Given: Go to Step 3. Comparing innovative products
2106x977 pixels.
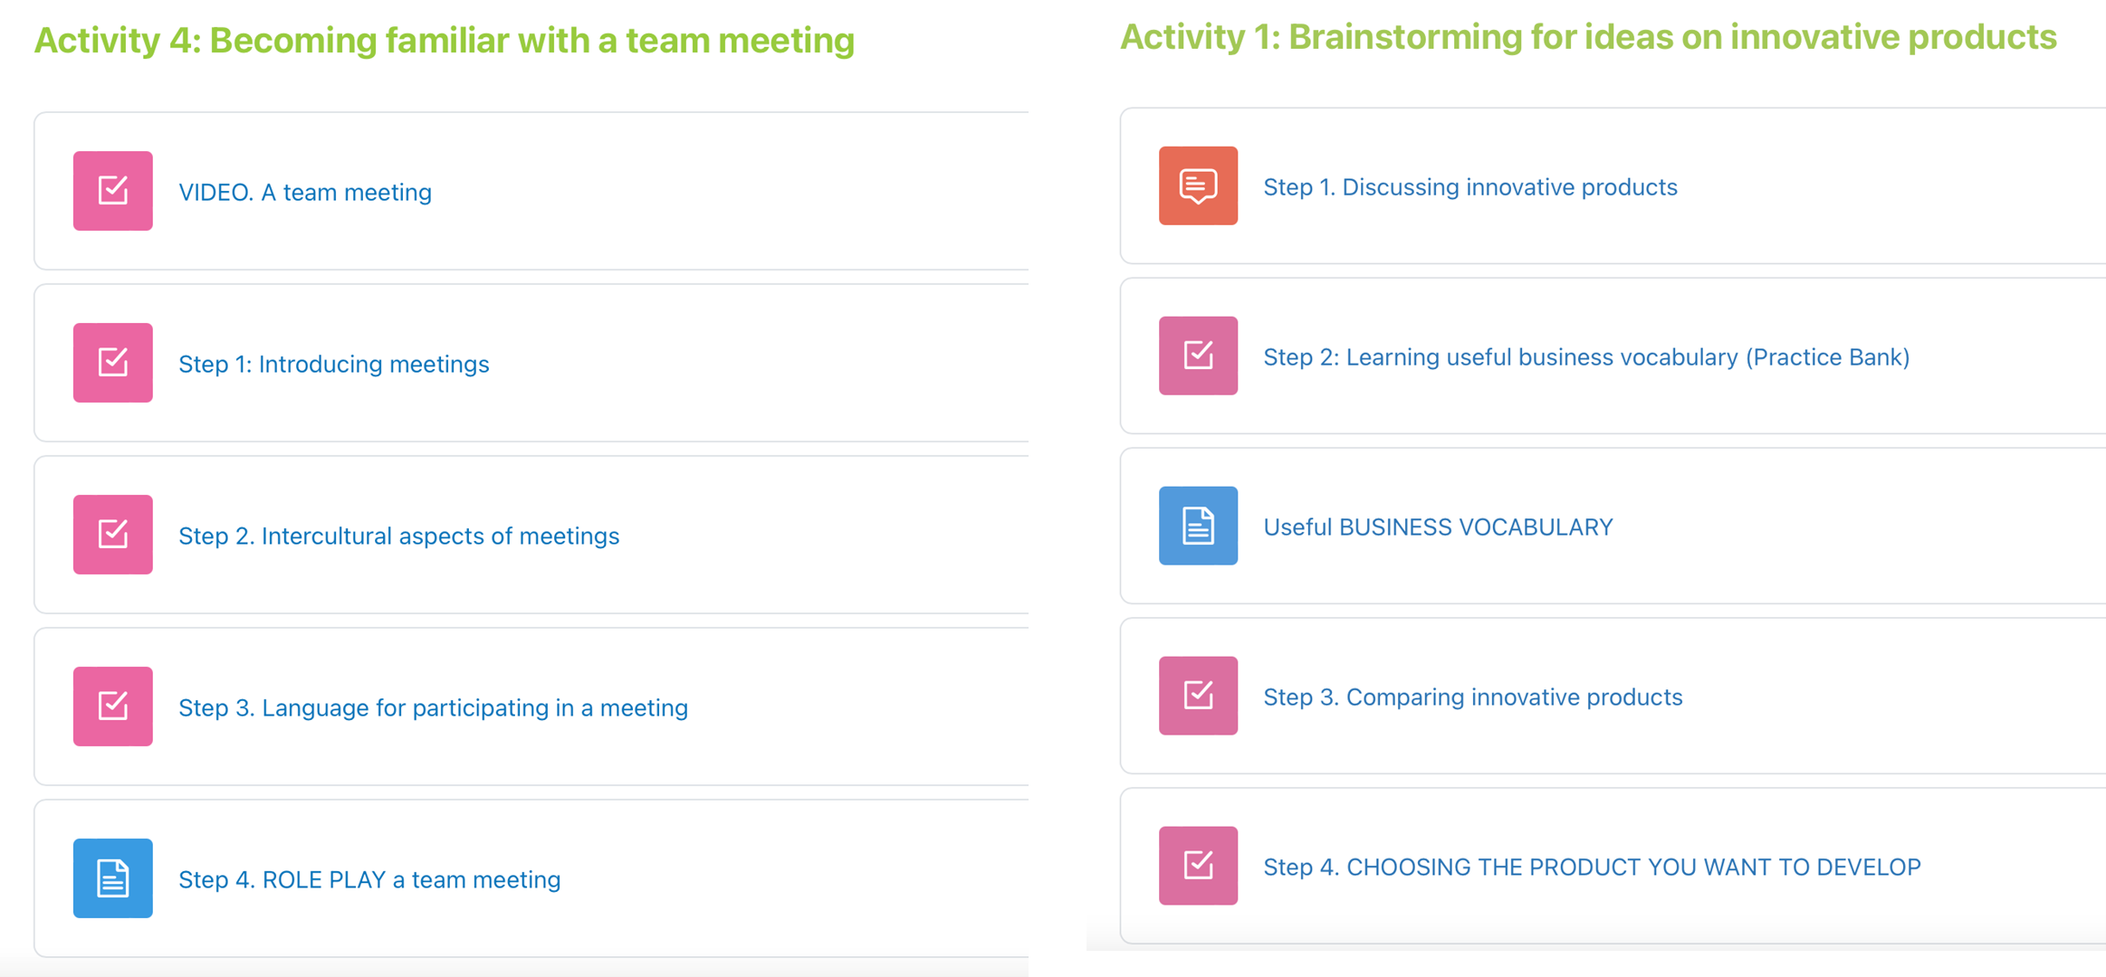Looking at the screenshot, I should point(1473,697).
